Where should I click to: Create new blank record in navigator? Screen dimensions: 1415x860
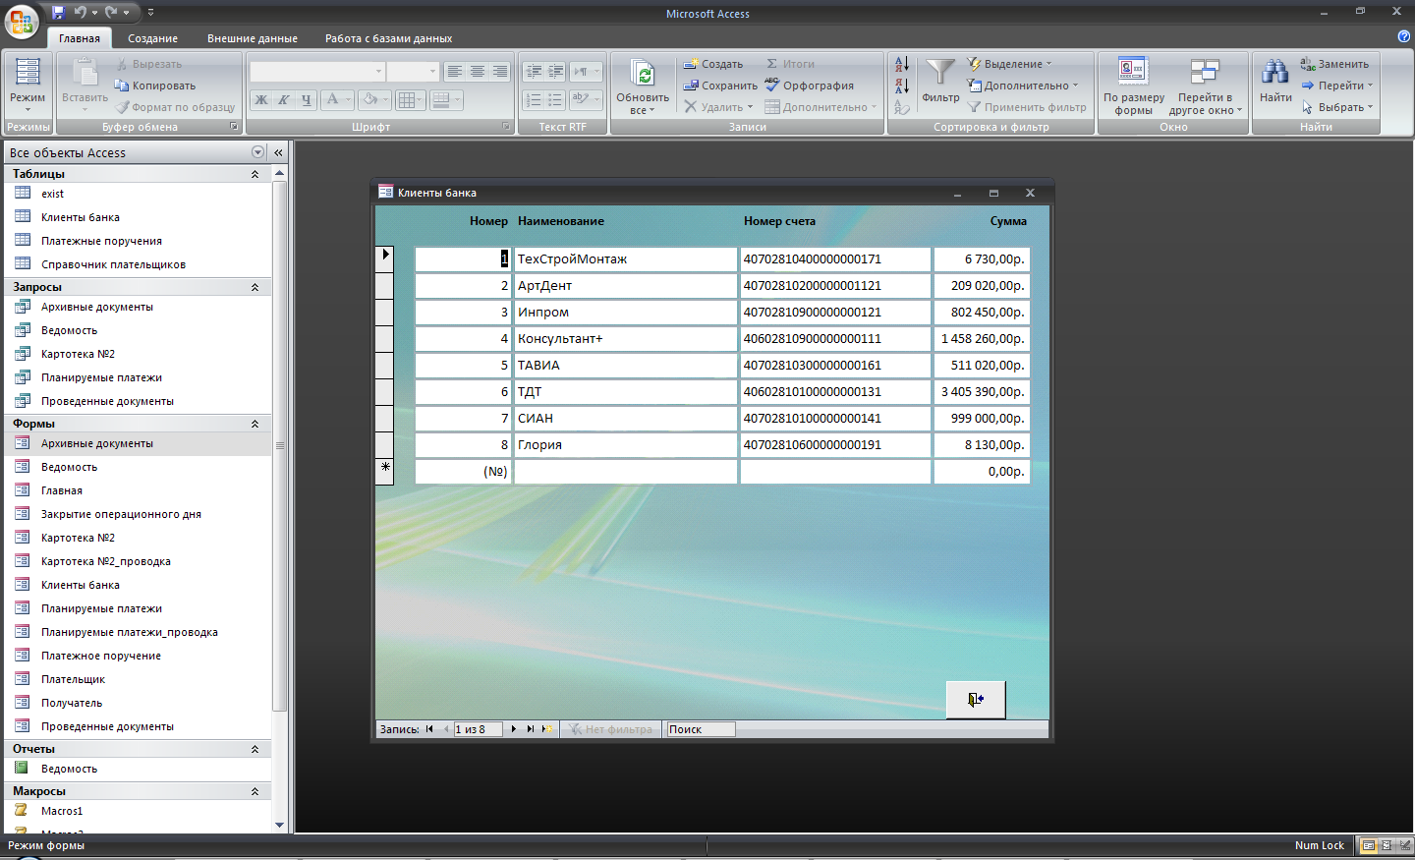[x=547, y=729]
